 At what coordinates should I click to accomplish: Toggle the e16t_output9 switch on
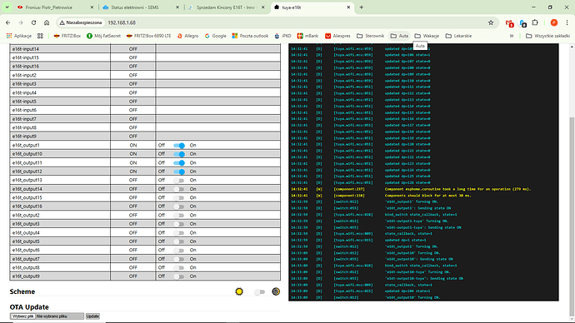(x=179, y=276)
